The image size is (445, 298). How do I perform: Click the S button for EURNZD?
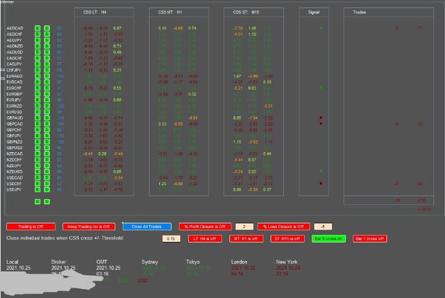click(47, 106)
